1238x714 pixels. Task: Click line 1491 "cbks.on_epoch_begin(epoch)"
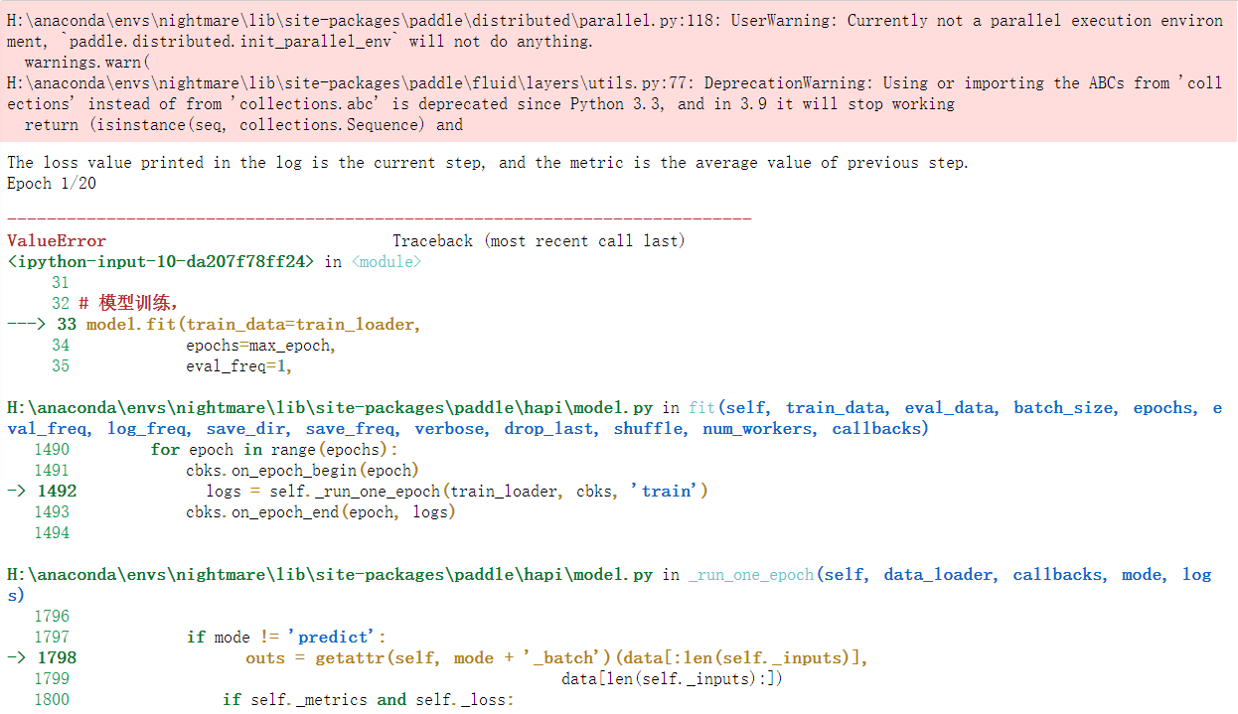coord(227,471)
